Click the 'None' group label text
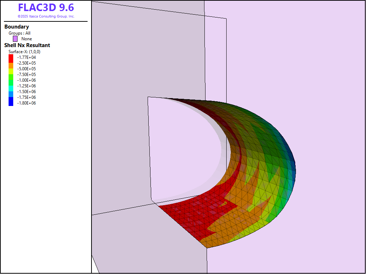The height and width of the screenshot is (274, 366). coord(26,39)
